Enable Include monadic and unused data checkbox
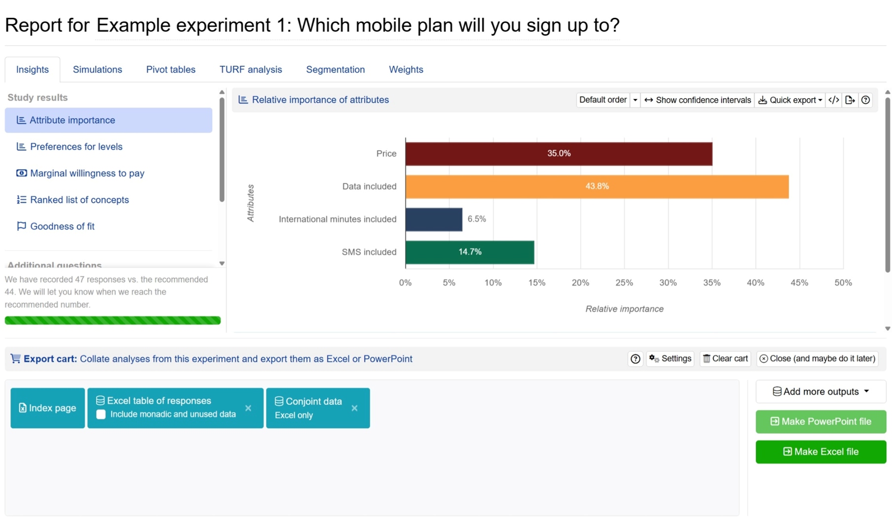 (101, 415)
